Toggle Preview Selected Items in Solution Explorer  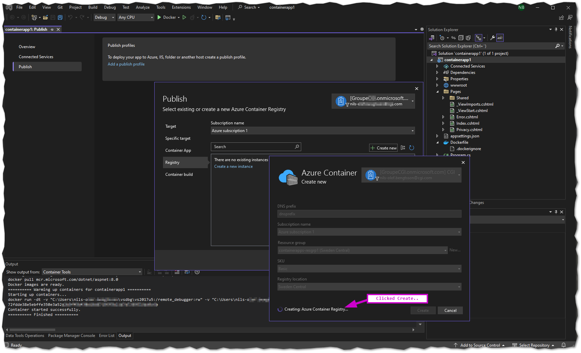(500, 38)
